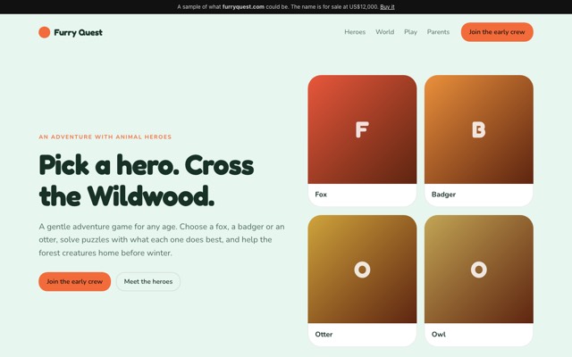
Task: Click the tagline An Adventure With Animal Heroes
Action: tap(105, 137)
